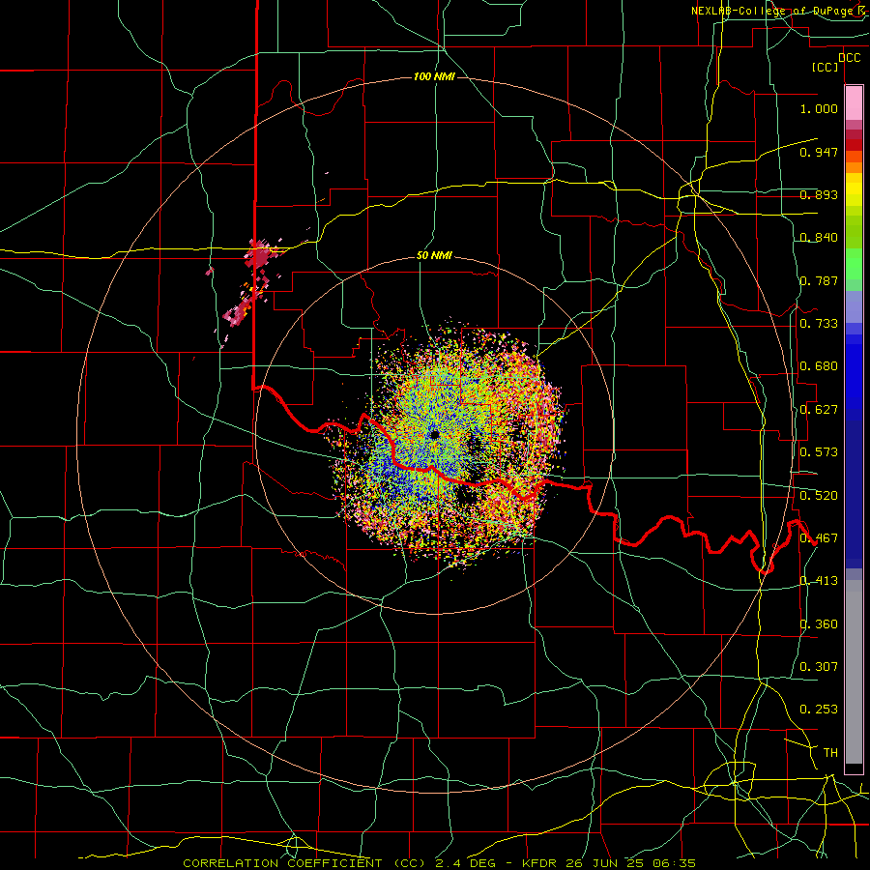Click the magenta storm echo northwest of radar
Image resolution: width=870 pixels, height=870 pixels.
tap(259, 256)
